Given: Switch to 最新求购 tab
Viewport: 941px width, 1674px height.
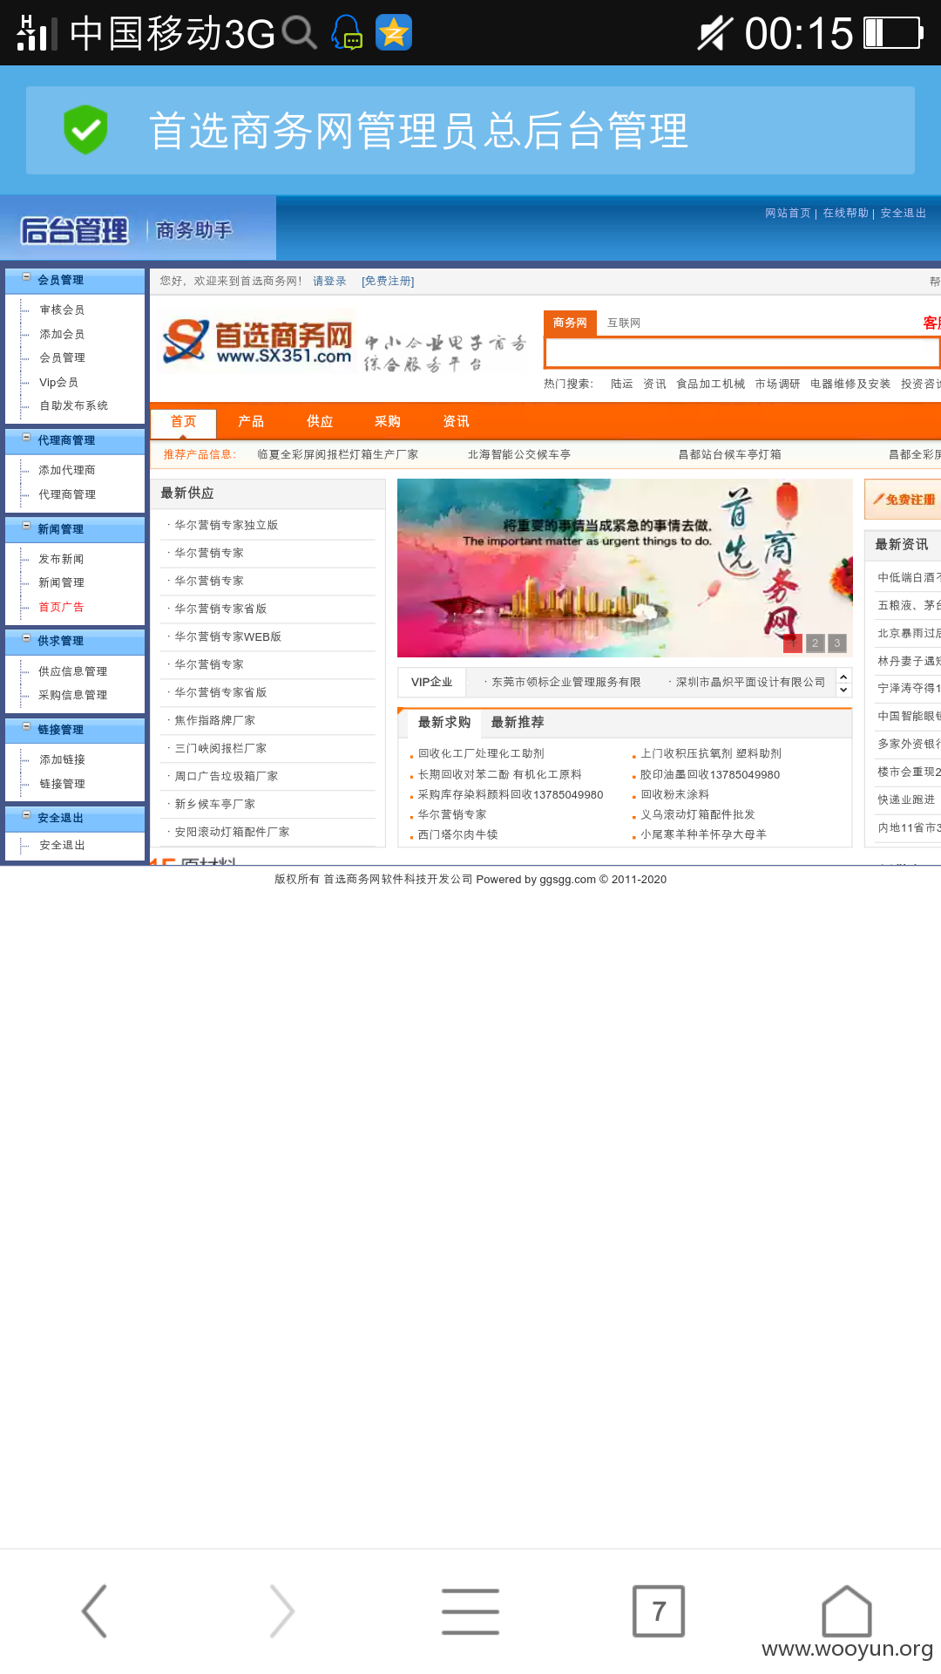Looking at the screenshot, I should 444,722.
